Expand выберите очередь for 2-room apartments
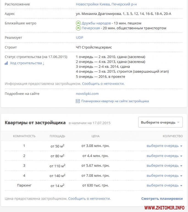 [x=164, y=156]
